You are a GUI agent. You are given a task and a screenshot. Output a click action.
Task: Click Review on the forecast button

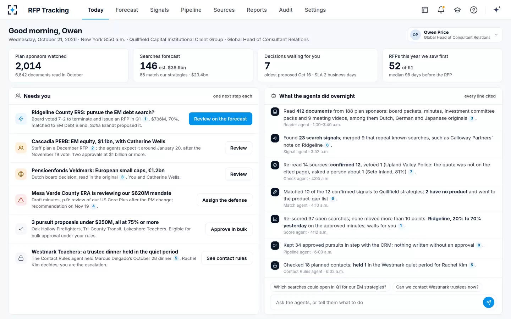pyautogui.click(x=220, y=119)
